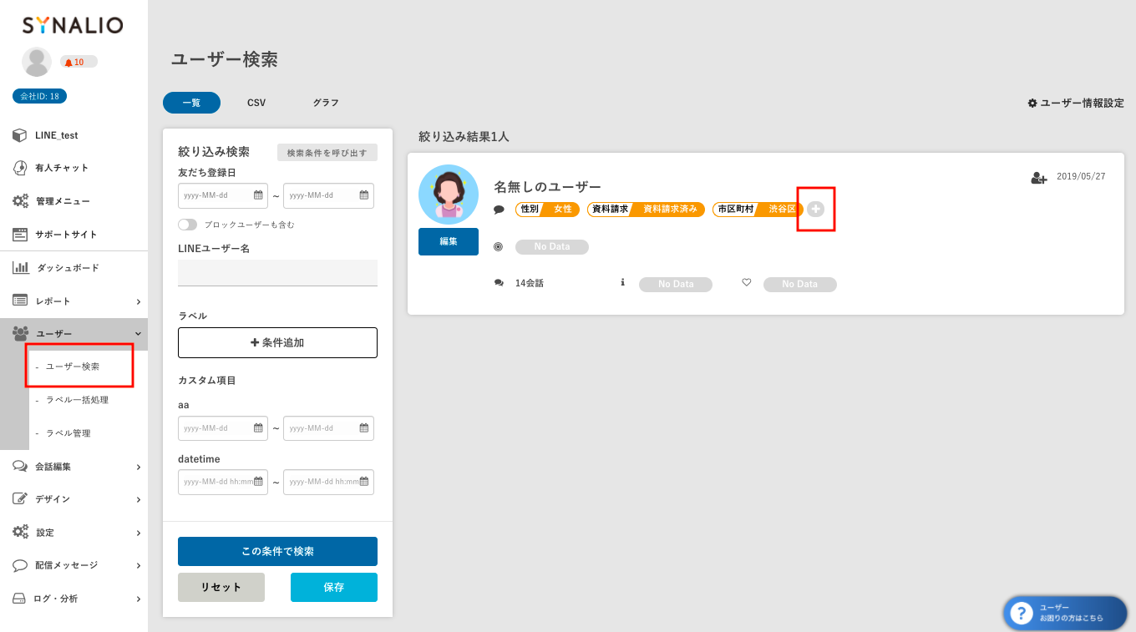Open the ユーザー情報設定 gear settings
Screen dimensions: 1136x632
click(x=1075, y=103)
